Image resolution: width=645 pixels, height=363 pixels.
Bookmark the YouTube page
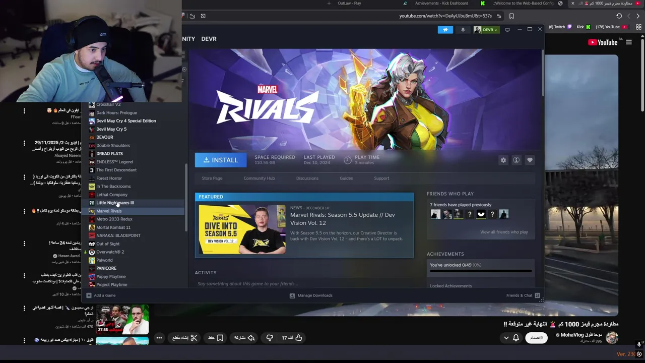point(511,16)
